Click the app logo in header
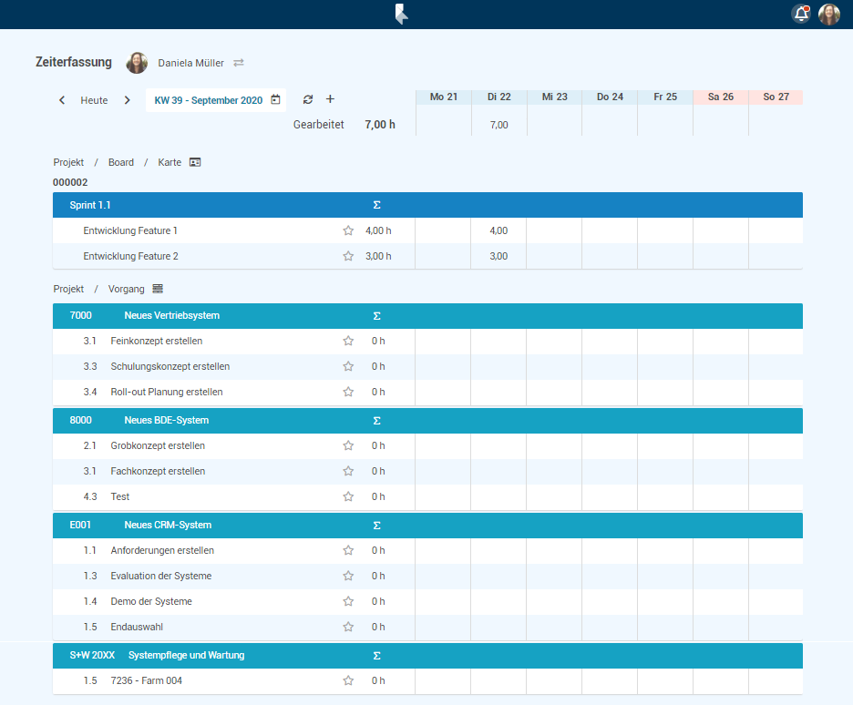853x705 pixels. 401,15
